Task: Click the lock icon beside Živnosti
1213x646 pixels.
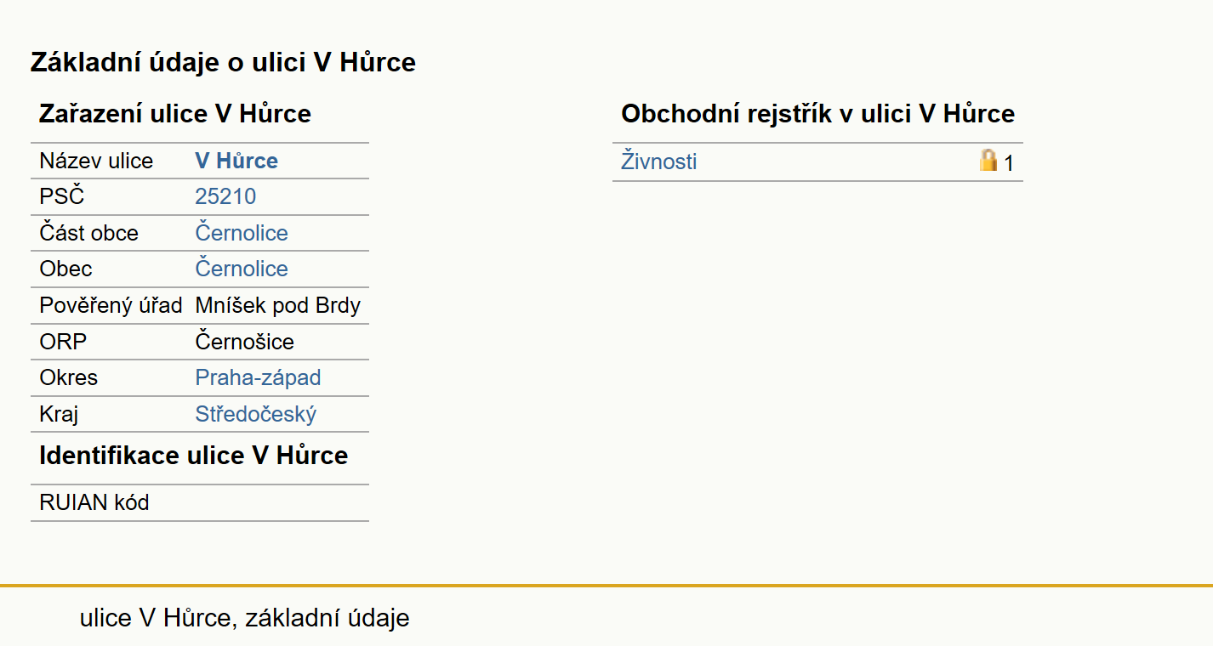Action: [988, 161]
